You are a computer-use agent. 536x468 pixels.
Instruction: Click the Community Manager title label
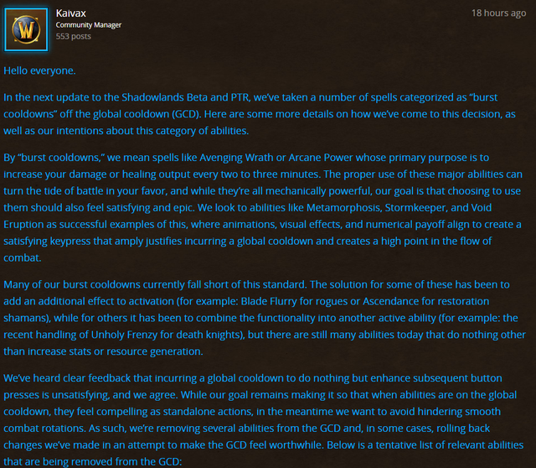point(89,25)
